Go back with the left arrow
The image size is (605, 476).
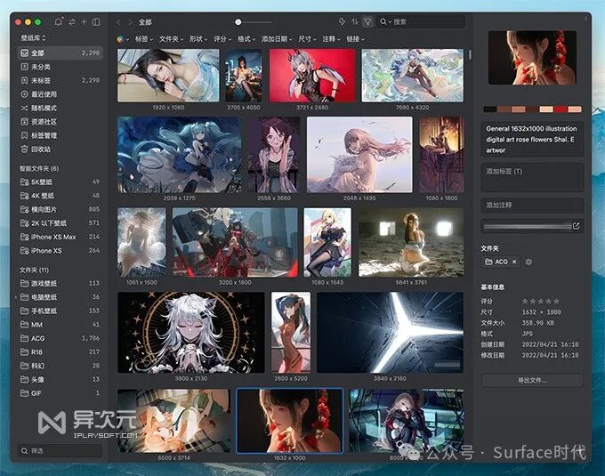pyautogui.click(x=119, y=22)
